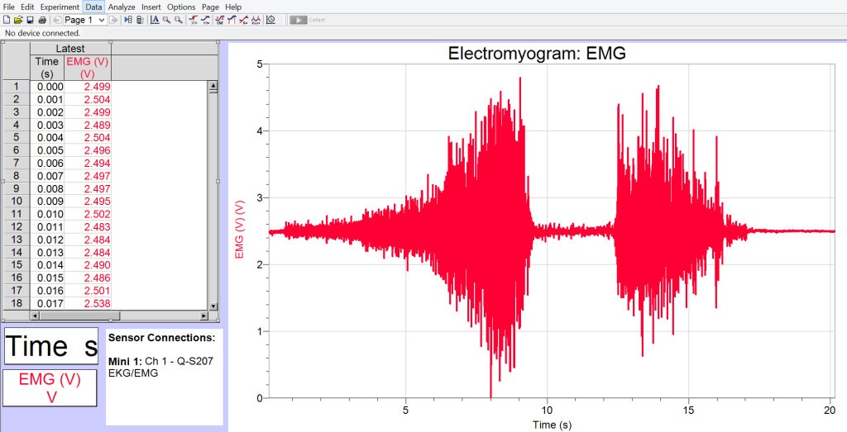Select the Zoom Out magnifier icon
Image resolution: width=847 pixels, height=432 pixels.
(x=178, y=20)
